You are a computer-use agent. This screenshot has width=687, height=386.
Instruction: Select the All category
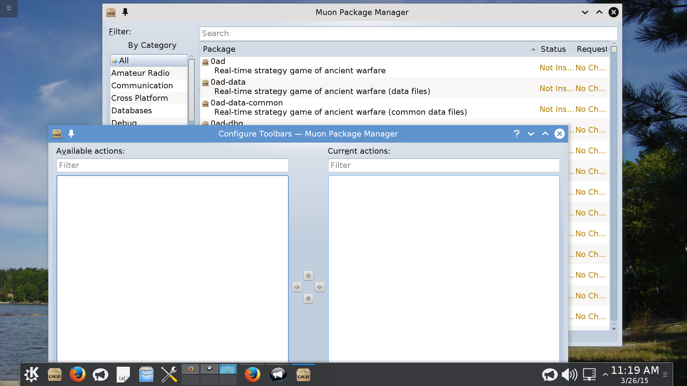coord(148,61)
